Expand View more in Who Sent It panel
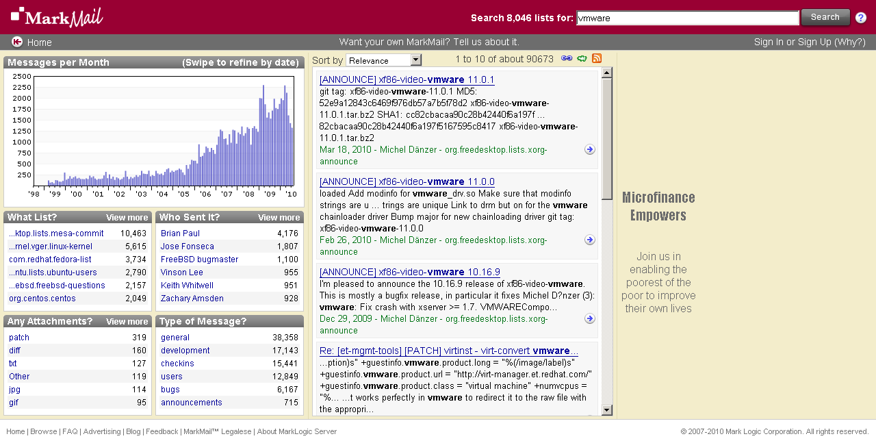The width and height of the screenshot is (876, 443). pos(279,218)
